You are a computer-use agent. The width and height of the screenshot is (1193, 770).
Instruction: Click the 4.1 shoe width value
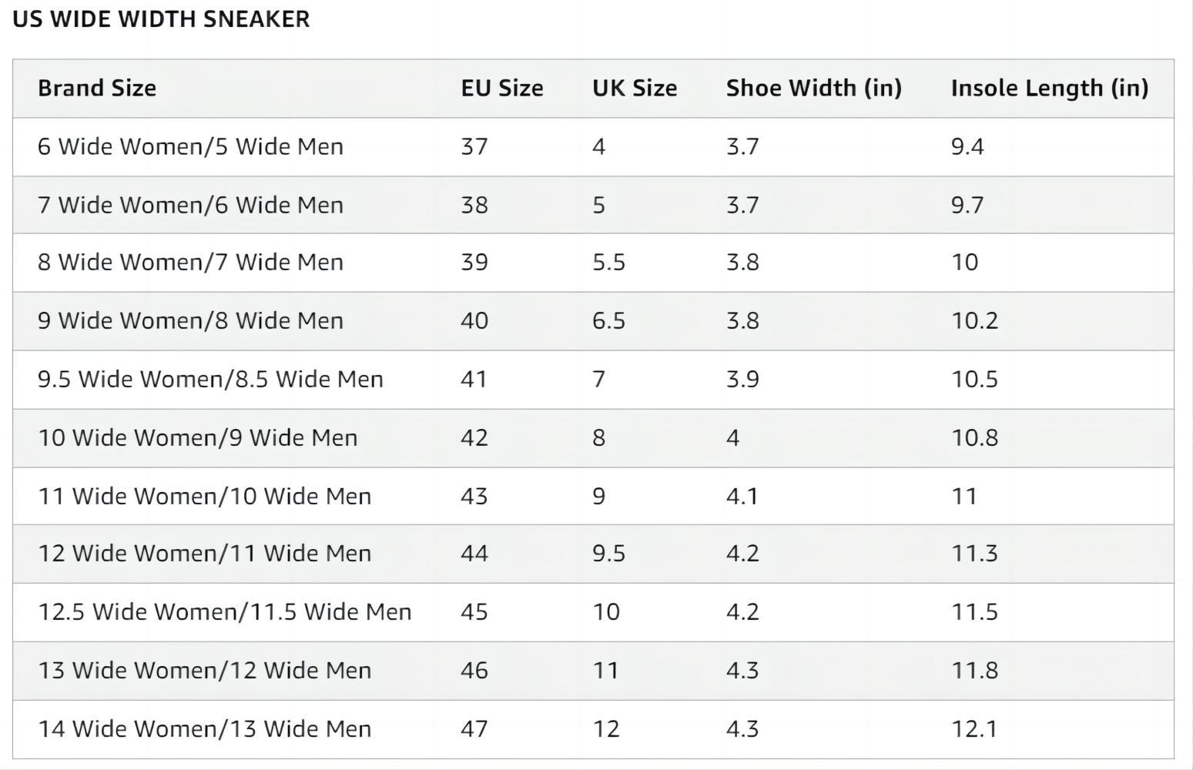coord(742,497)
